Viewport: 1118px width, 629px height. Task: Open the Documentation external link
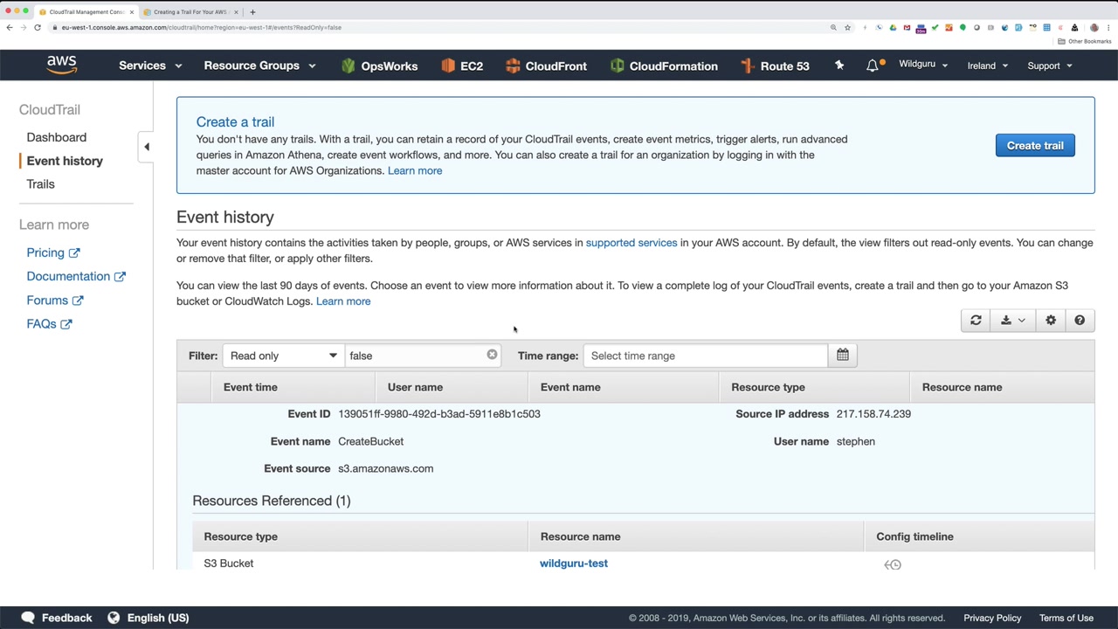pos(76,276)
